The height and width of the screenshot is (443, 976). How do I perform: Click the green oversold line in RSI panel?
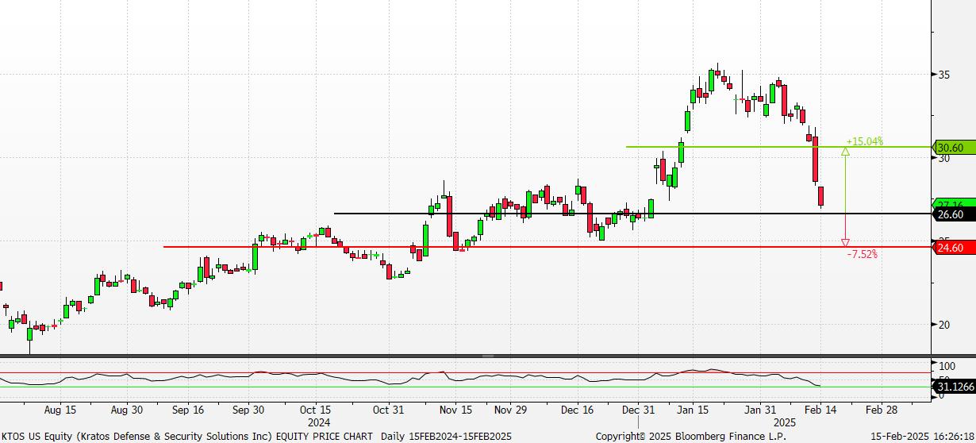click(x=466, y=387)
